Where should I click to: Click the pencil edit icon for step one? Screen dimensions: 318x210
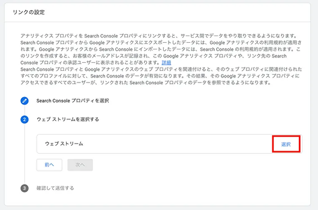pyautogui.click(x=24, y=101)
